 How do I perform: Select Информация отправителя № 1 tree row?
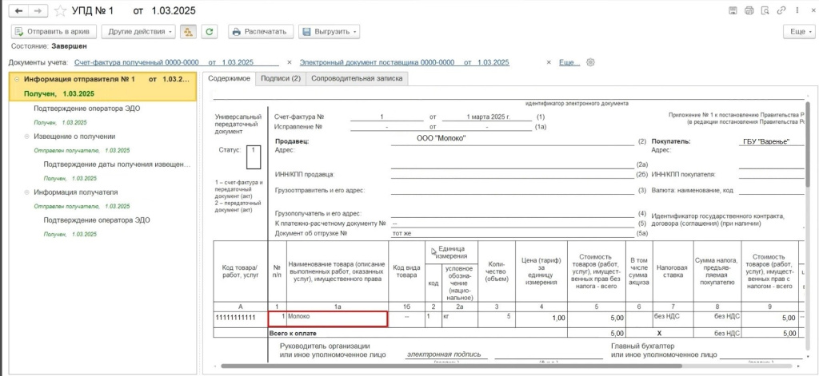103,86
